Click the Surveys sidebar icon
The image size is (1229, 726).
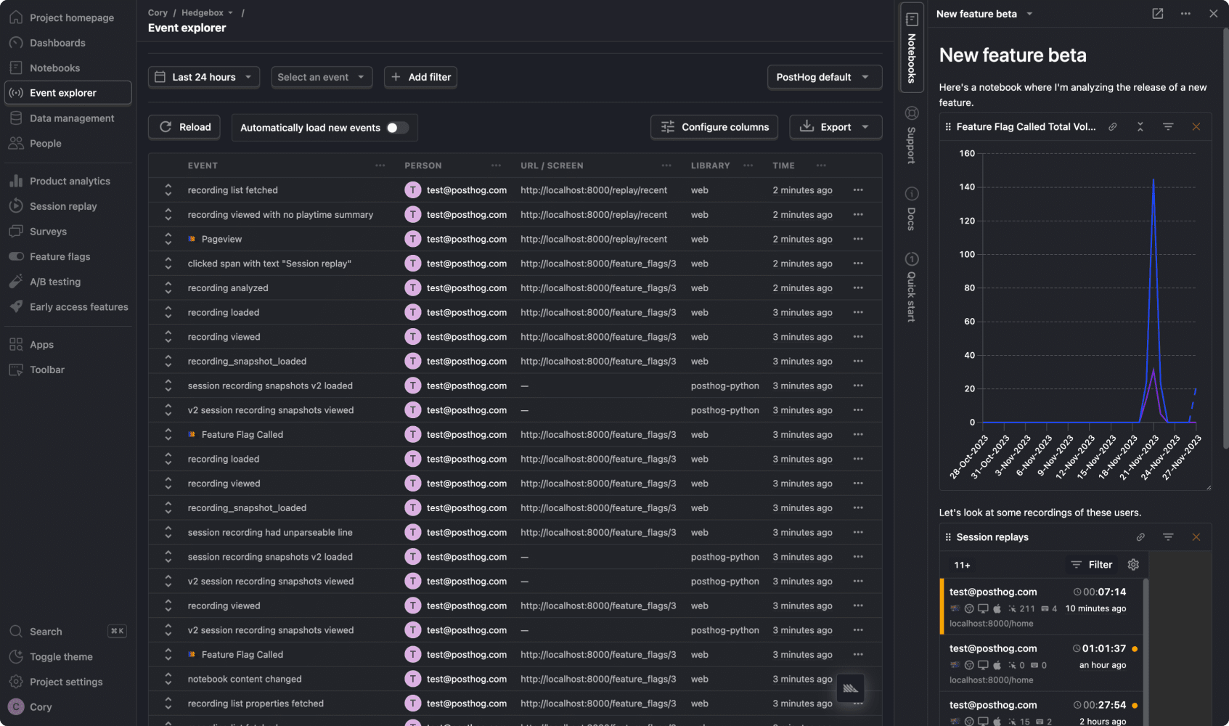16,231
